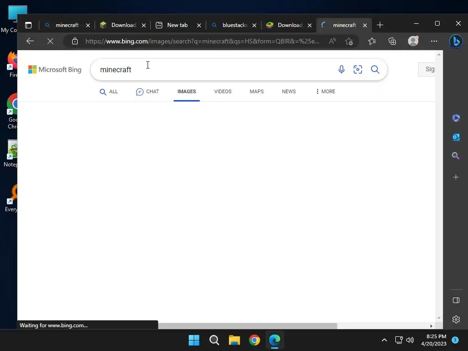Open the Bing Discover sidebar button
Image resolution: width=468 pixels, height=351 pixels.
tap(456, 41)
